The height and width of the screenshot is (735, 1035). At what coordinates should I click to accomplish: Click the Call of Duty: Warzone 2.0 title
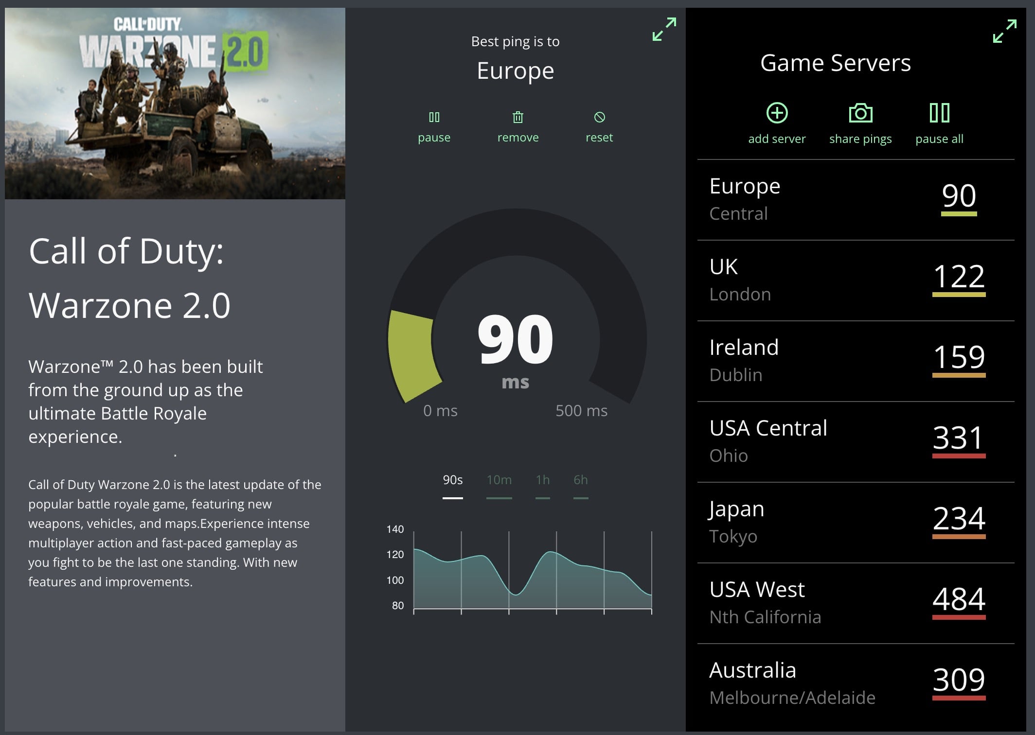[129, 278]
